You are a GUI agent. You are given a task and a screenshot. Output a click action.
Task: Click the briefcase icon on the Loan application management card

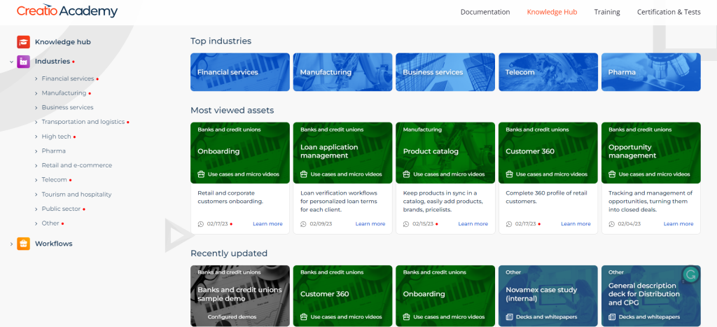tap(304, 174)
